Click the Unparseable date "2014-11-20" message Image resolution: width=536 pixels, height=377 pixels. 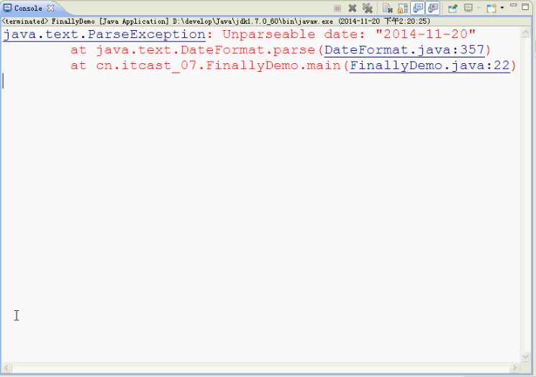[x=349, y=34]
